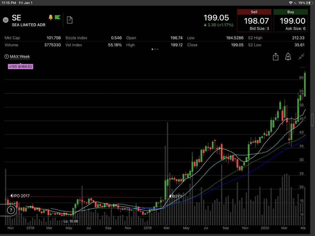The image size is (315, 236).
Task: Tap the Volume 3775330 value
Action: [x=52, y=45]
